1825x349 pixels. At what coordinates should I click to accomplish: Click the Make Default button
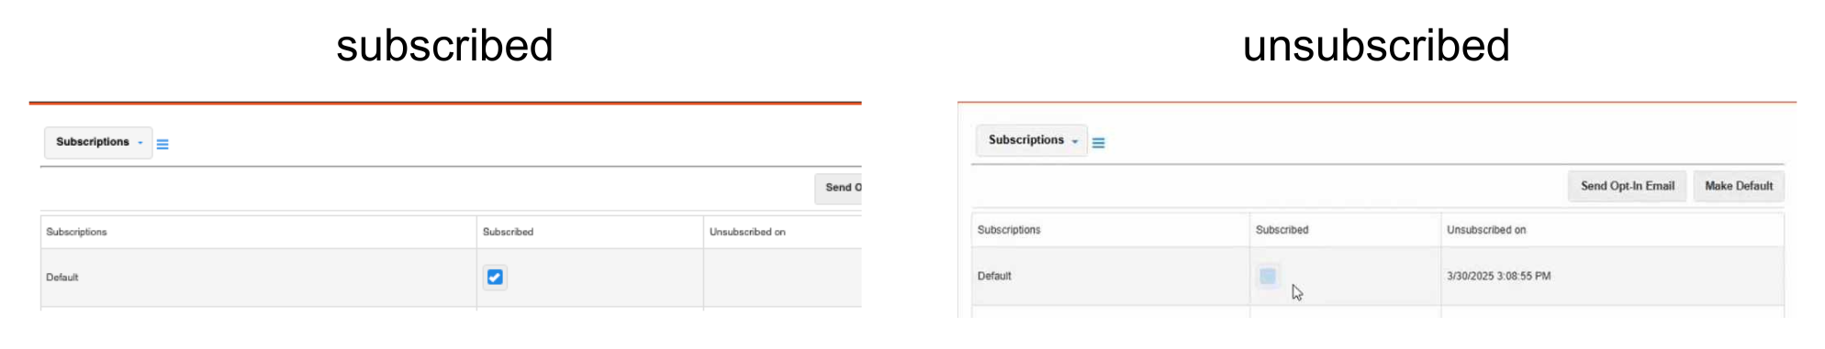coord(1739,186)
